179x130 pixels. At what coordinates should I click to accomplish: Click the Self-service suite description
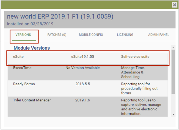click(x=135, y=57)
